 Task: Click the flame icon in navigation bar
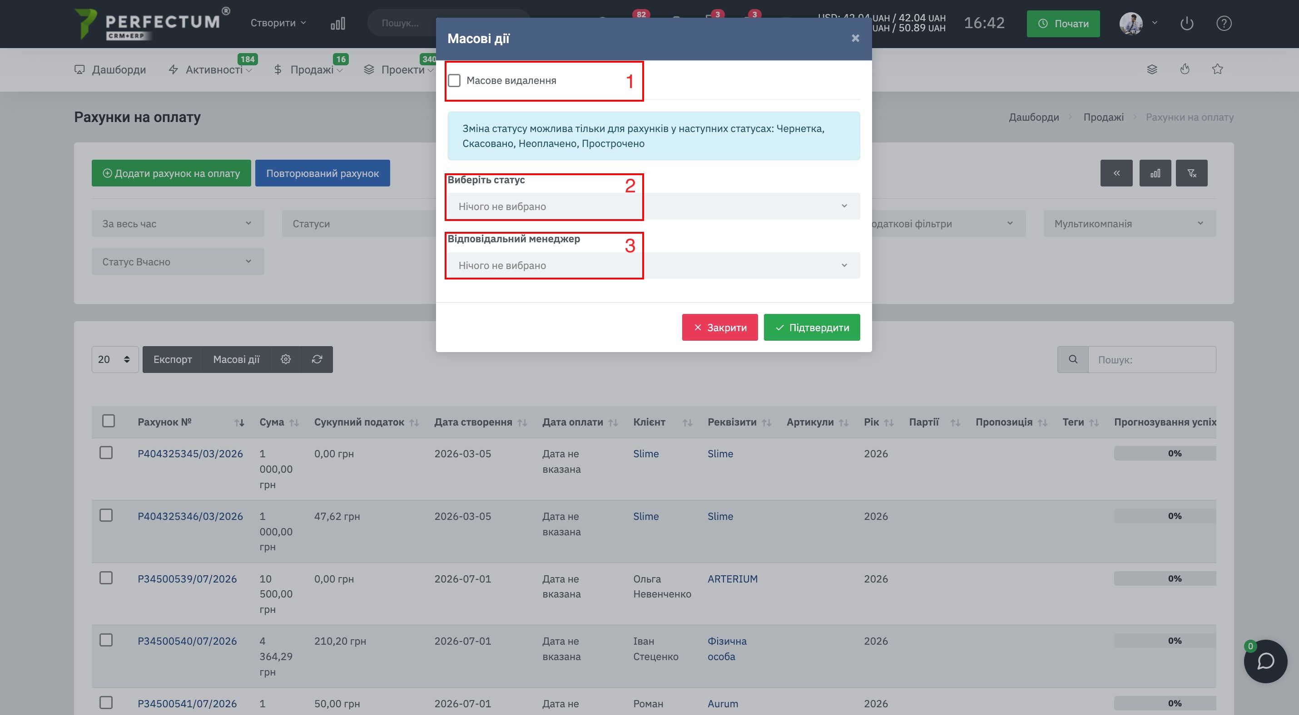(1185, 69)
